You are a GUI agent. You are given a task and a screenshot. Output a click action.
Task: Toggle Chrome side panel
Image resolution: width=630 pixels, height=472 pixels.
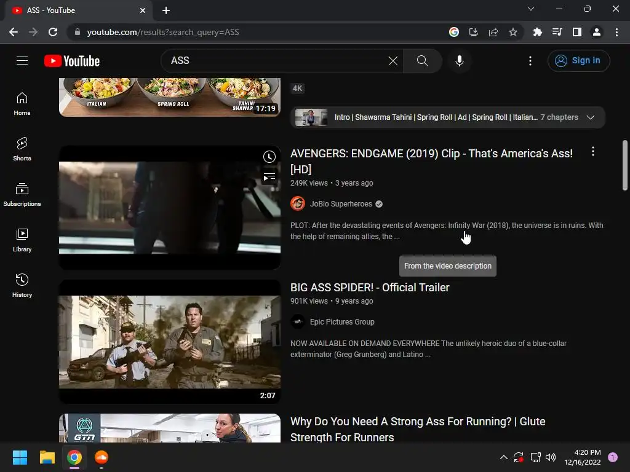tap(576, 32)
